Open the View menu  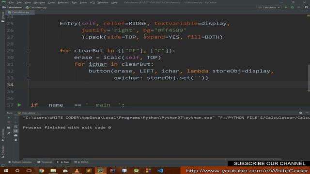click(x=28, y=2)
